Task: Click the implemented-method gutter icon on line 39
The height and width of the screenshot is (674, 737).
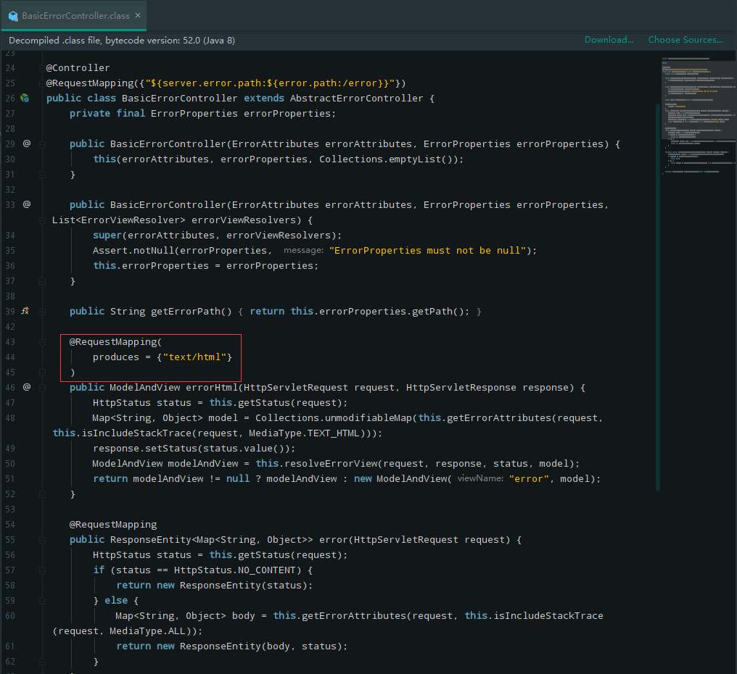Action: click(x=25, y=311)
